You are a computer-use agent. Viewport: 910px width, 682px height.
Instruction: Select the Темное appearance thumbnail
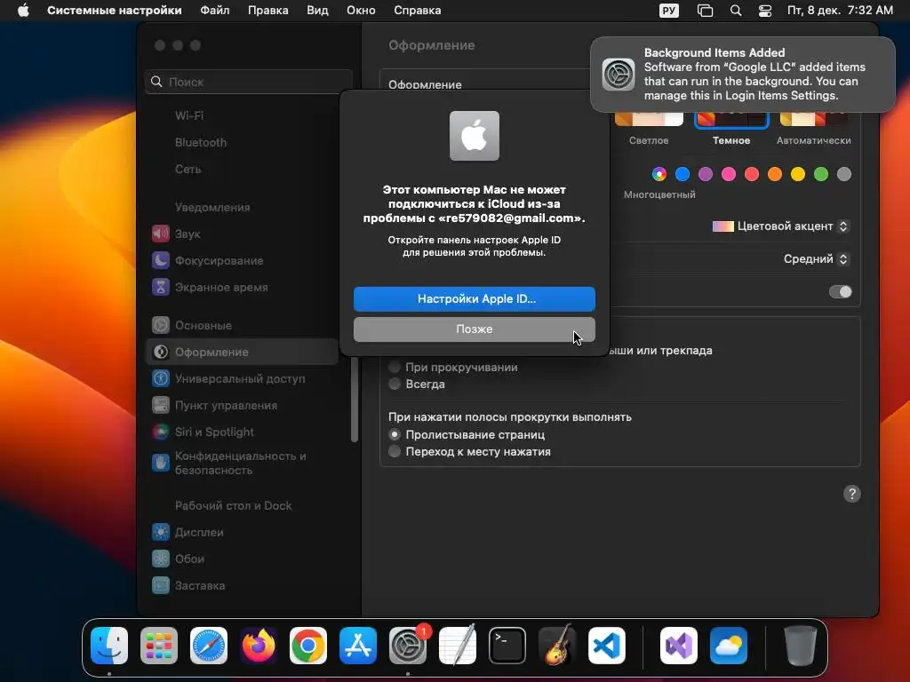(732, 118)
